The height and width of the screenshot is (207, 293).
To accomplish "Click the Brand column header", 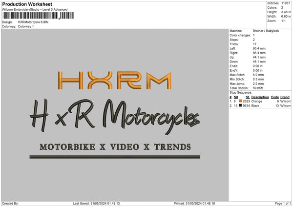I will click(285, 97).
